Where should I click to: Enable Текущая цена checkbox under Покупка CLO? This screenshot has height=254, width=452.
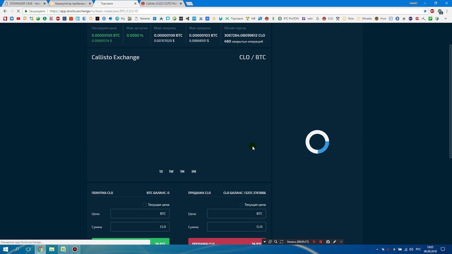pos(145,205)
